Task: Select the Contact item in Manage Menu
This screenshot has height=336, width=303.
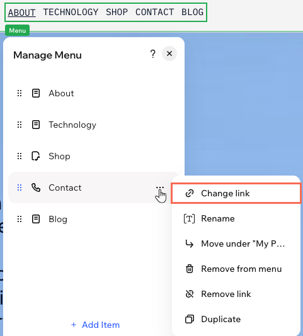Action: pos(93,188)
